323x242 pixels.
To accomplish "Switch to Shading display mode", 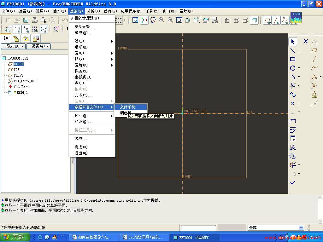I will coord(254,20).
